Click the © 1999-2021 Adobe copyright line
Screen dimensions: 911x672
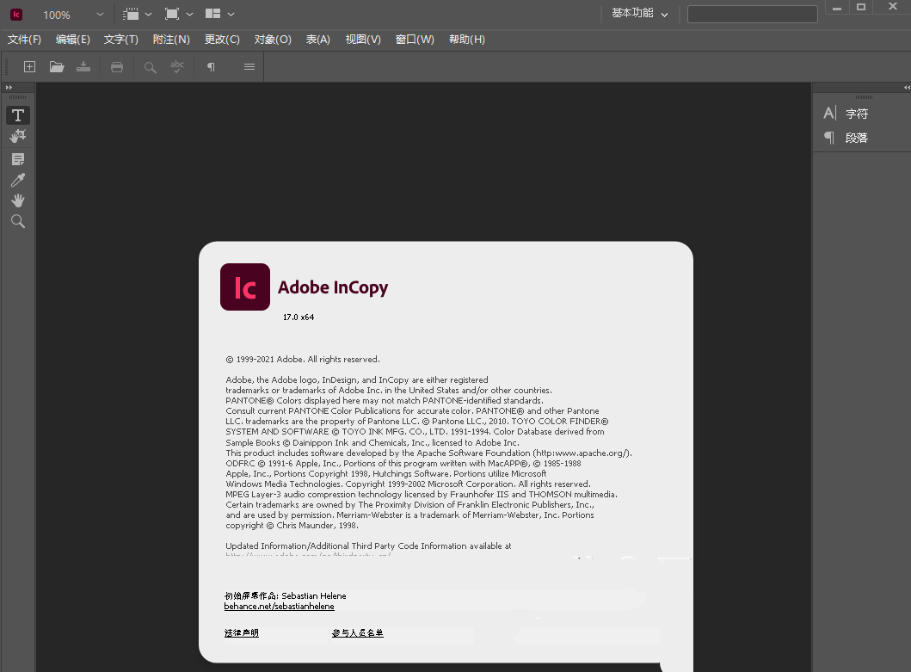tap(303, 360)
